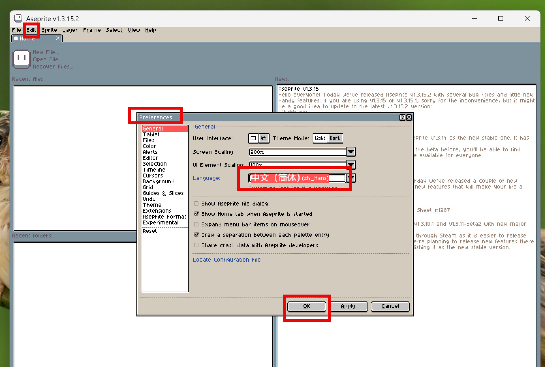The image size is (545, 367).
Task: Select Timeline in the preferences section list
Action: tap(154, 170)
